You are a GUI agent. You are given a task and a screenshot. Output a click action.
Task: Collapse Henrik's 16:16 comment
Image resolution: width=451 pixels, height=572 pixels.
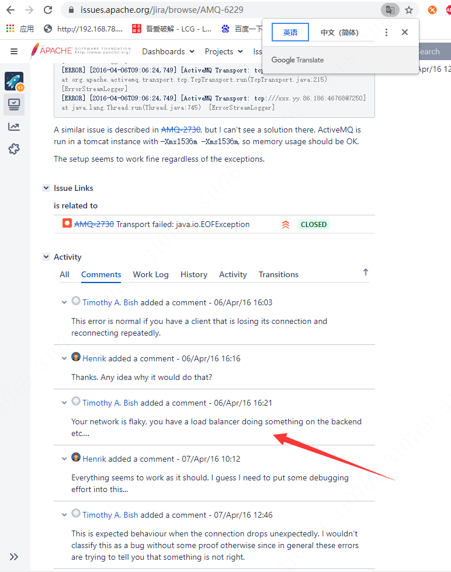(x=64, y=358)
